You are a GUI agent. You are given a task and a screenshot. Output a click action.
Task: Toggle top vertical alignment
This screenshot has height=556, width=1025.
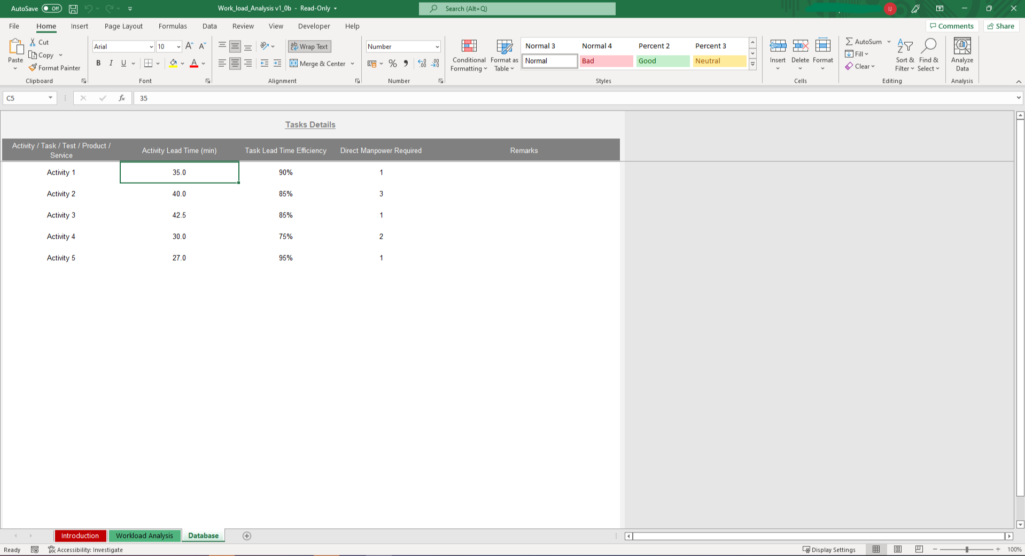pos(222,46)
